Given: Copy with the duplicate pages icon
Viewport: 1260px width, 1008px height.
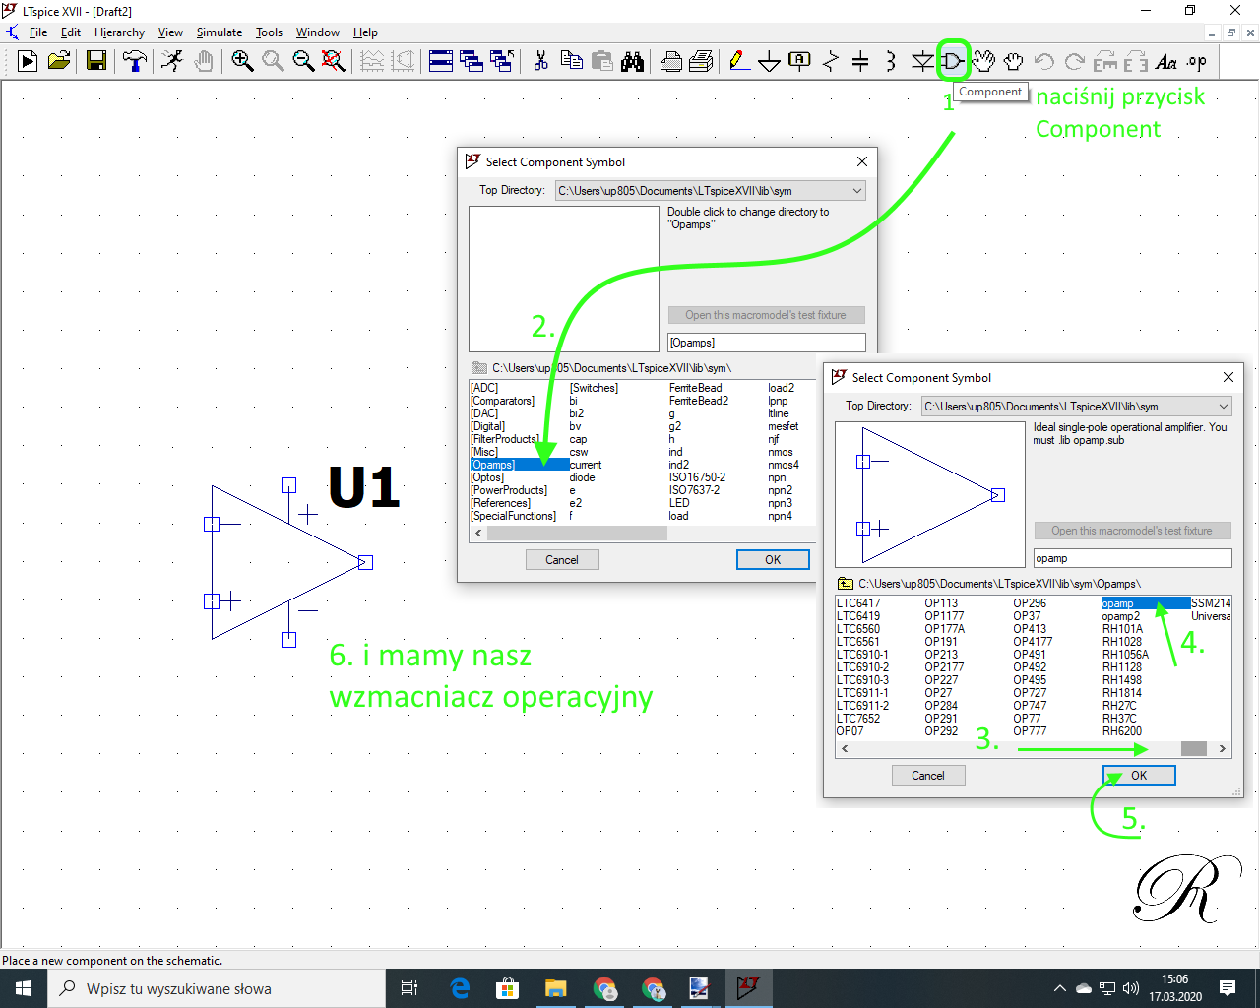Looking at the screenshot, I should tap(571, 61).
